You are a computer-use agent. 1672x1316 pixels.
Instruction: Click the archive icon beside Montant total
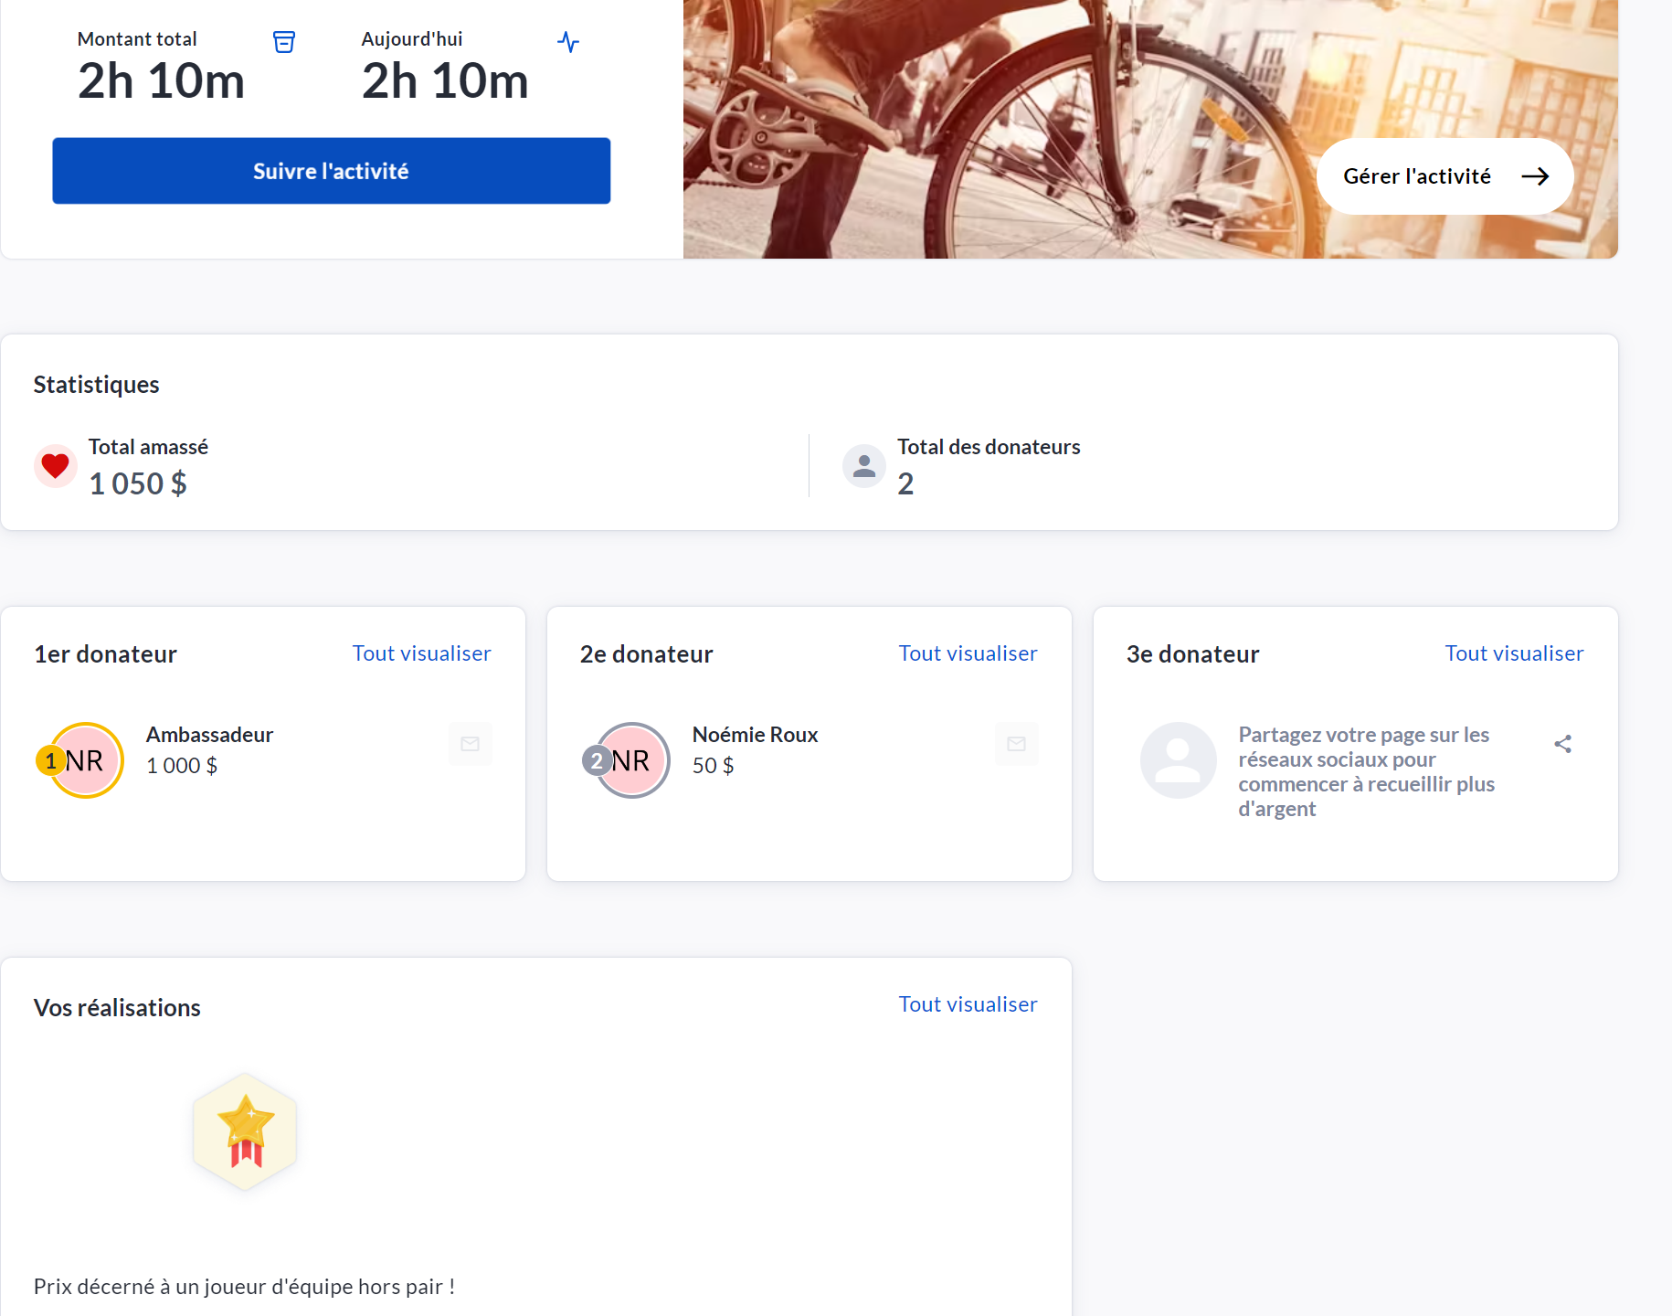pos(284,42)
